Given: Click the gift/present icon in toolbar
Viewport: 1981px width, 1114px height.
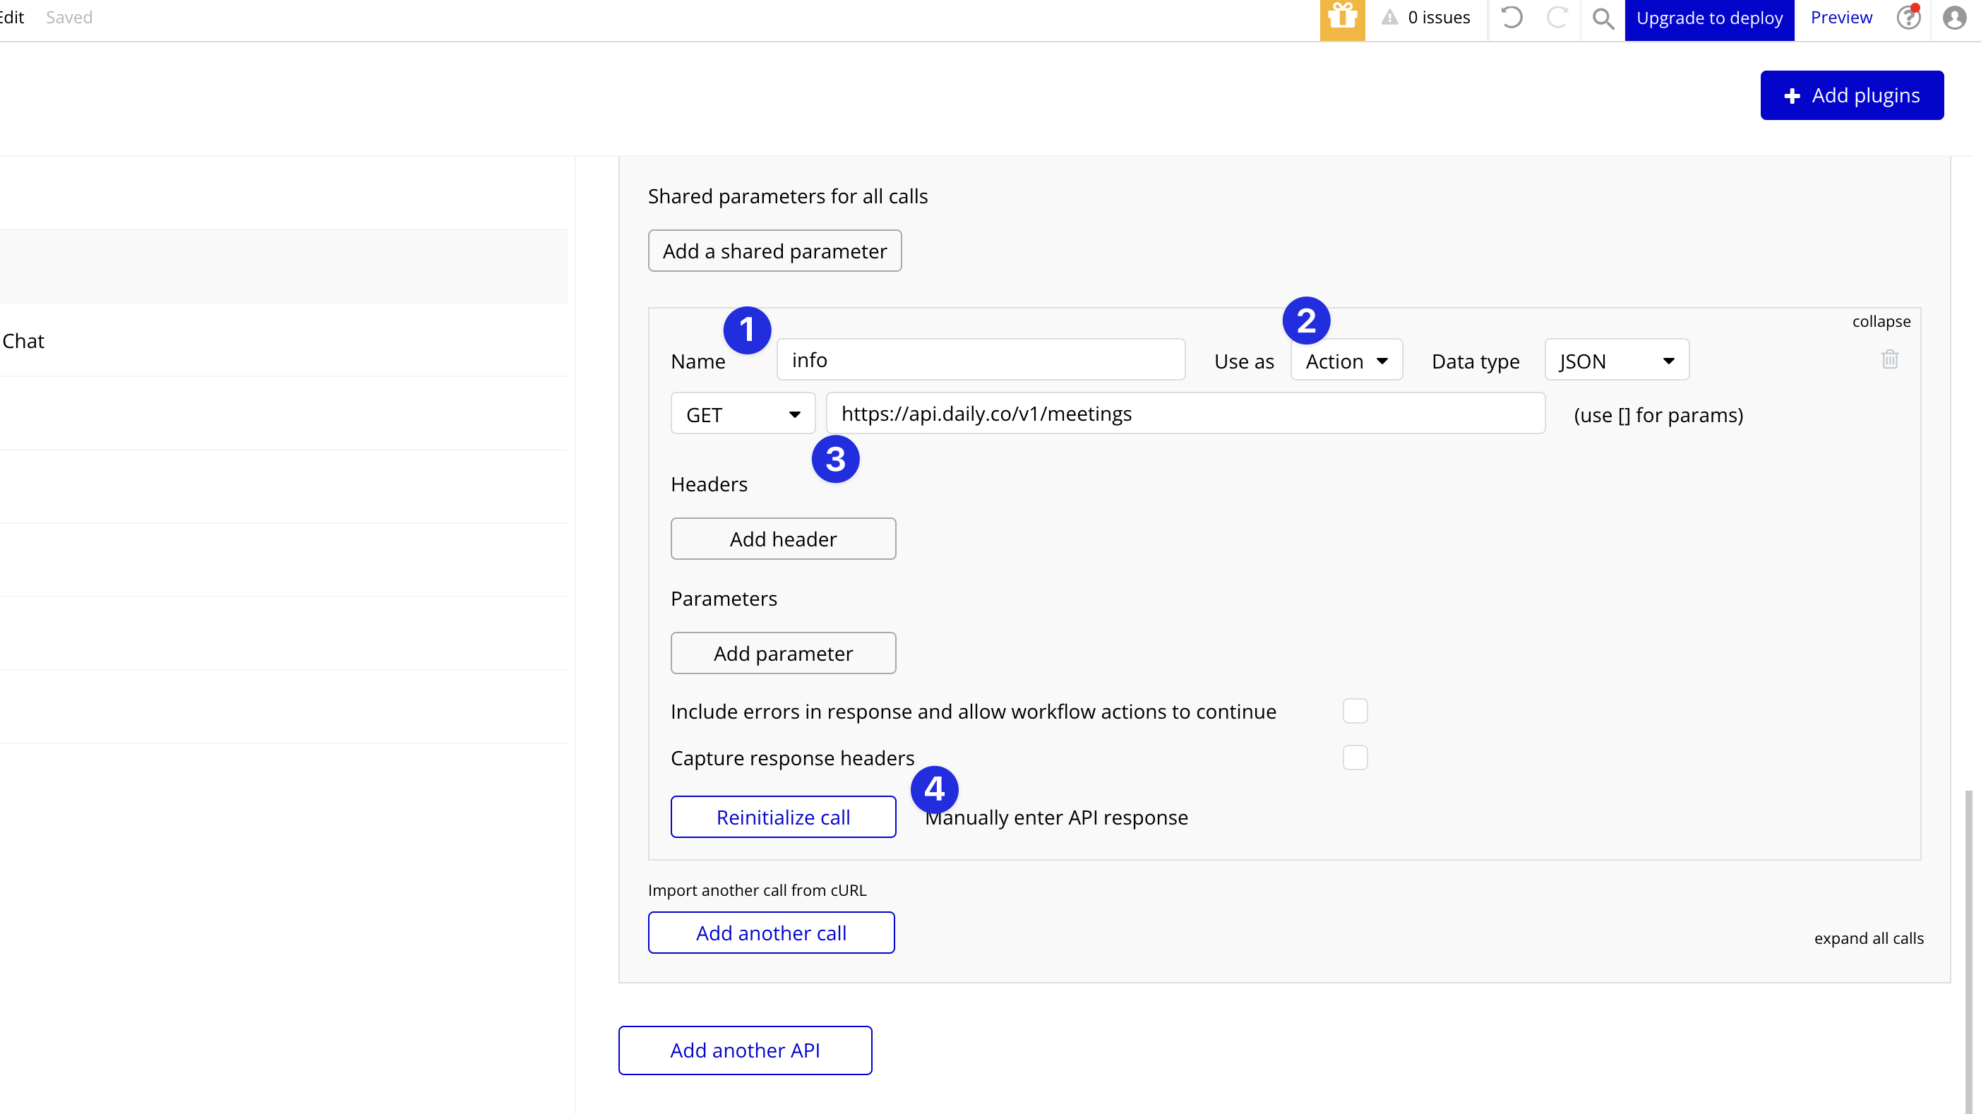Looking at the screenshot, I should [1343, 18].
